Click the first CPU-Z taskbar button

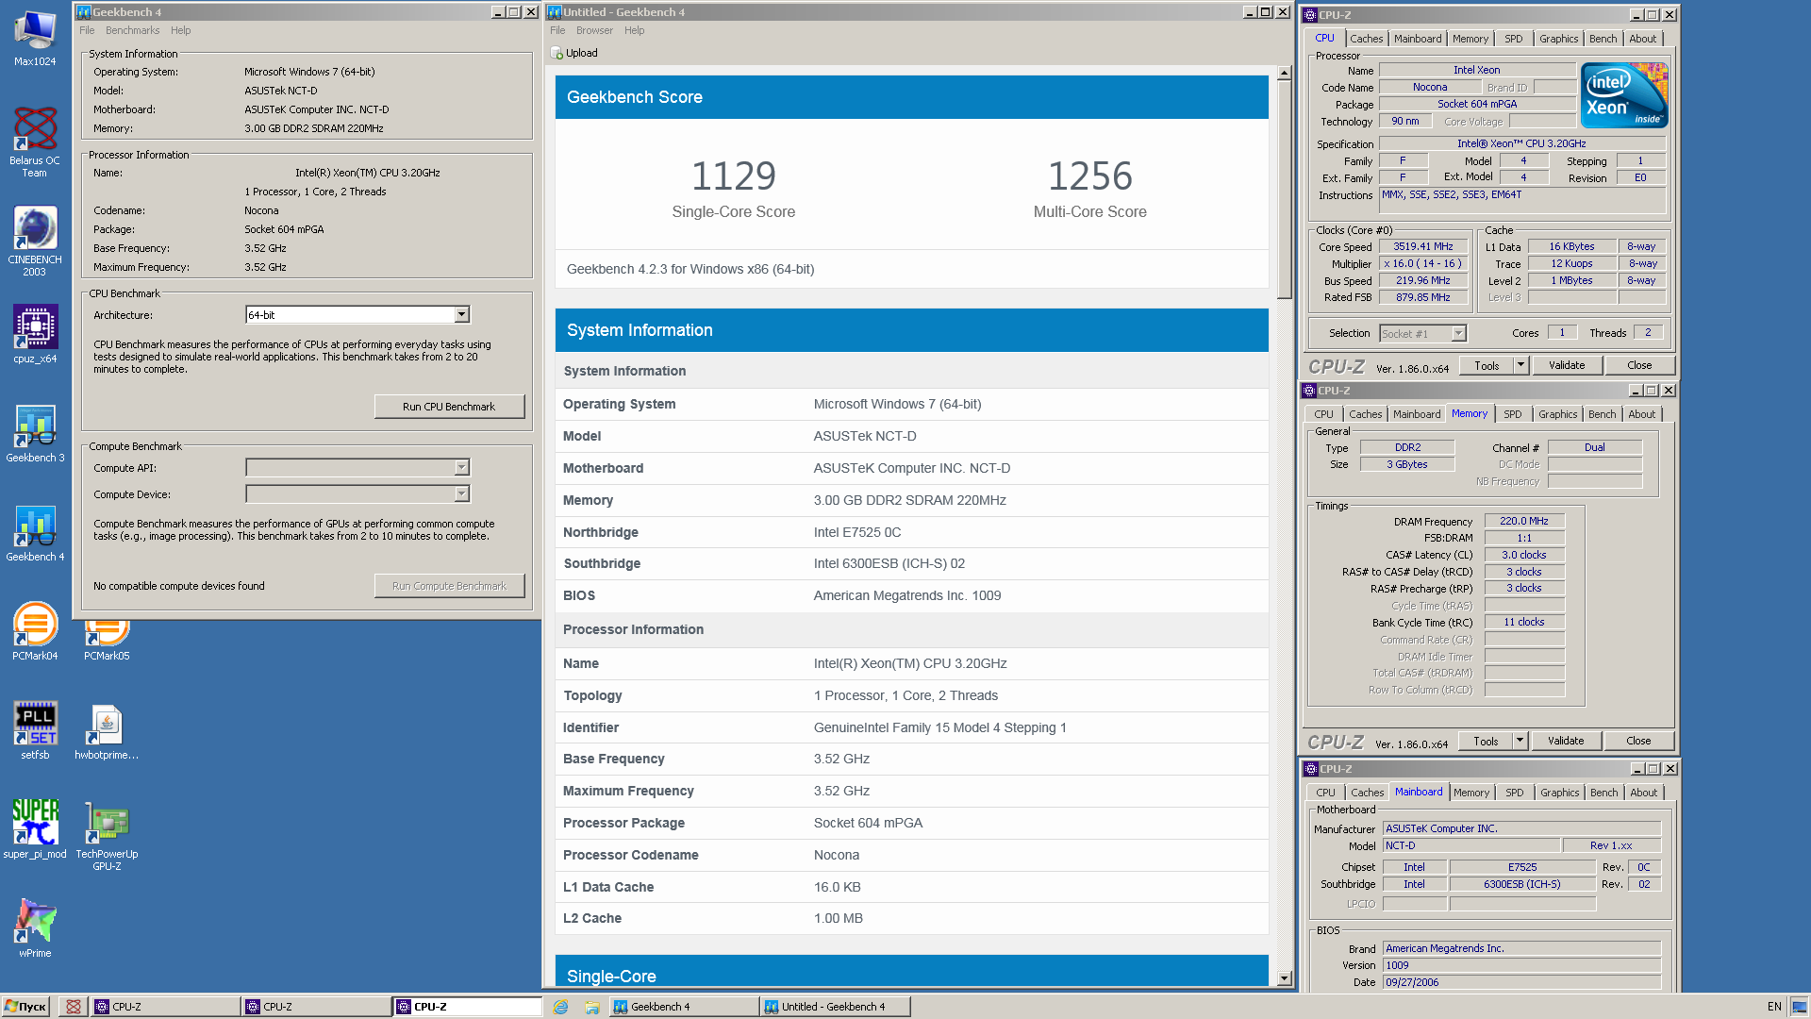tap(164, 1007)
